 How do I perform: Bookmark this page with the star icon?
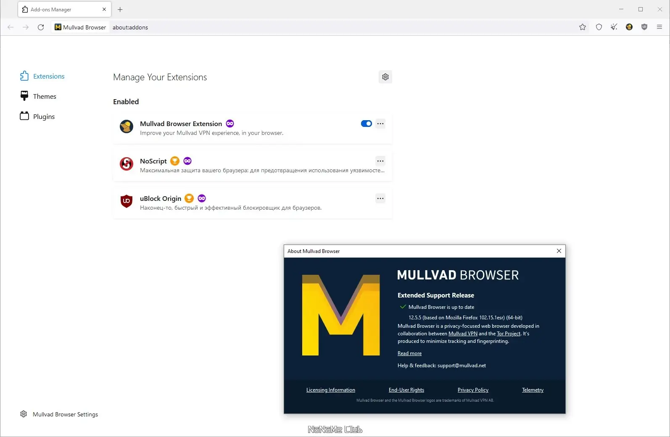point(583,27)
